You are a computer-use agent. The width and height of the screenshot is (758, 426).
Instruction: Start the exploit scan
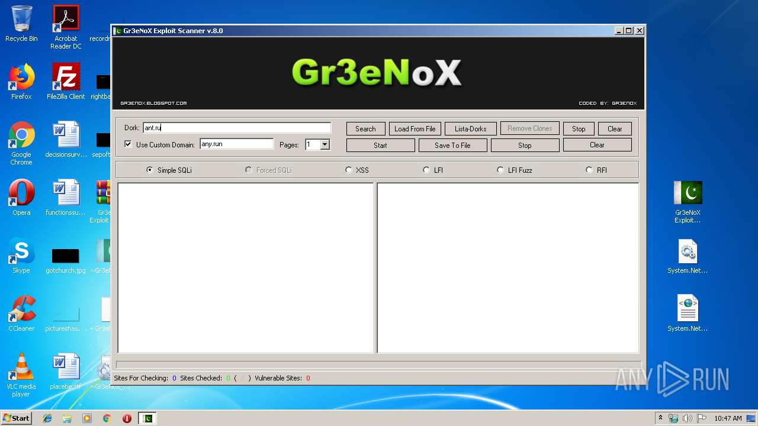(x=380, y=145)
